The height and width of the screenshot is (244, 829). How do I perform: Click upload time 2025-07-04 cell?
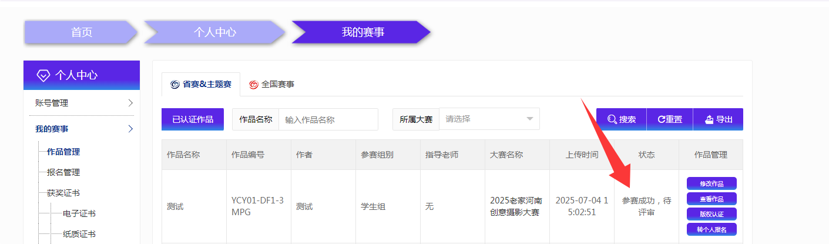[x=582, y=206]
